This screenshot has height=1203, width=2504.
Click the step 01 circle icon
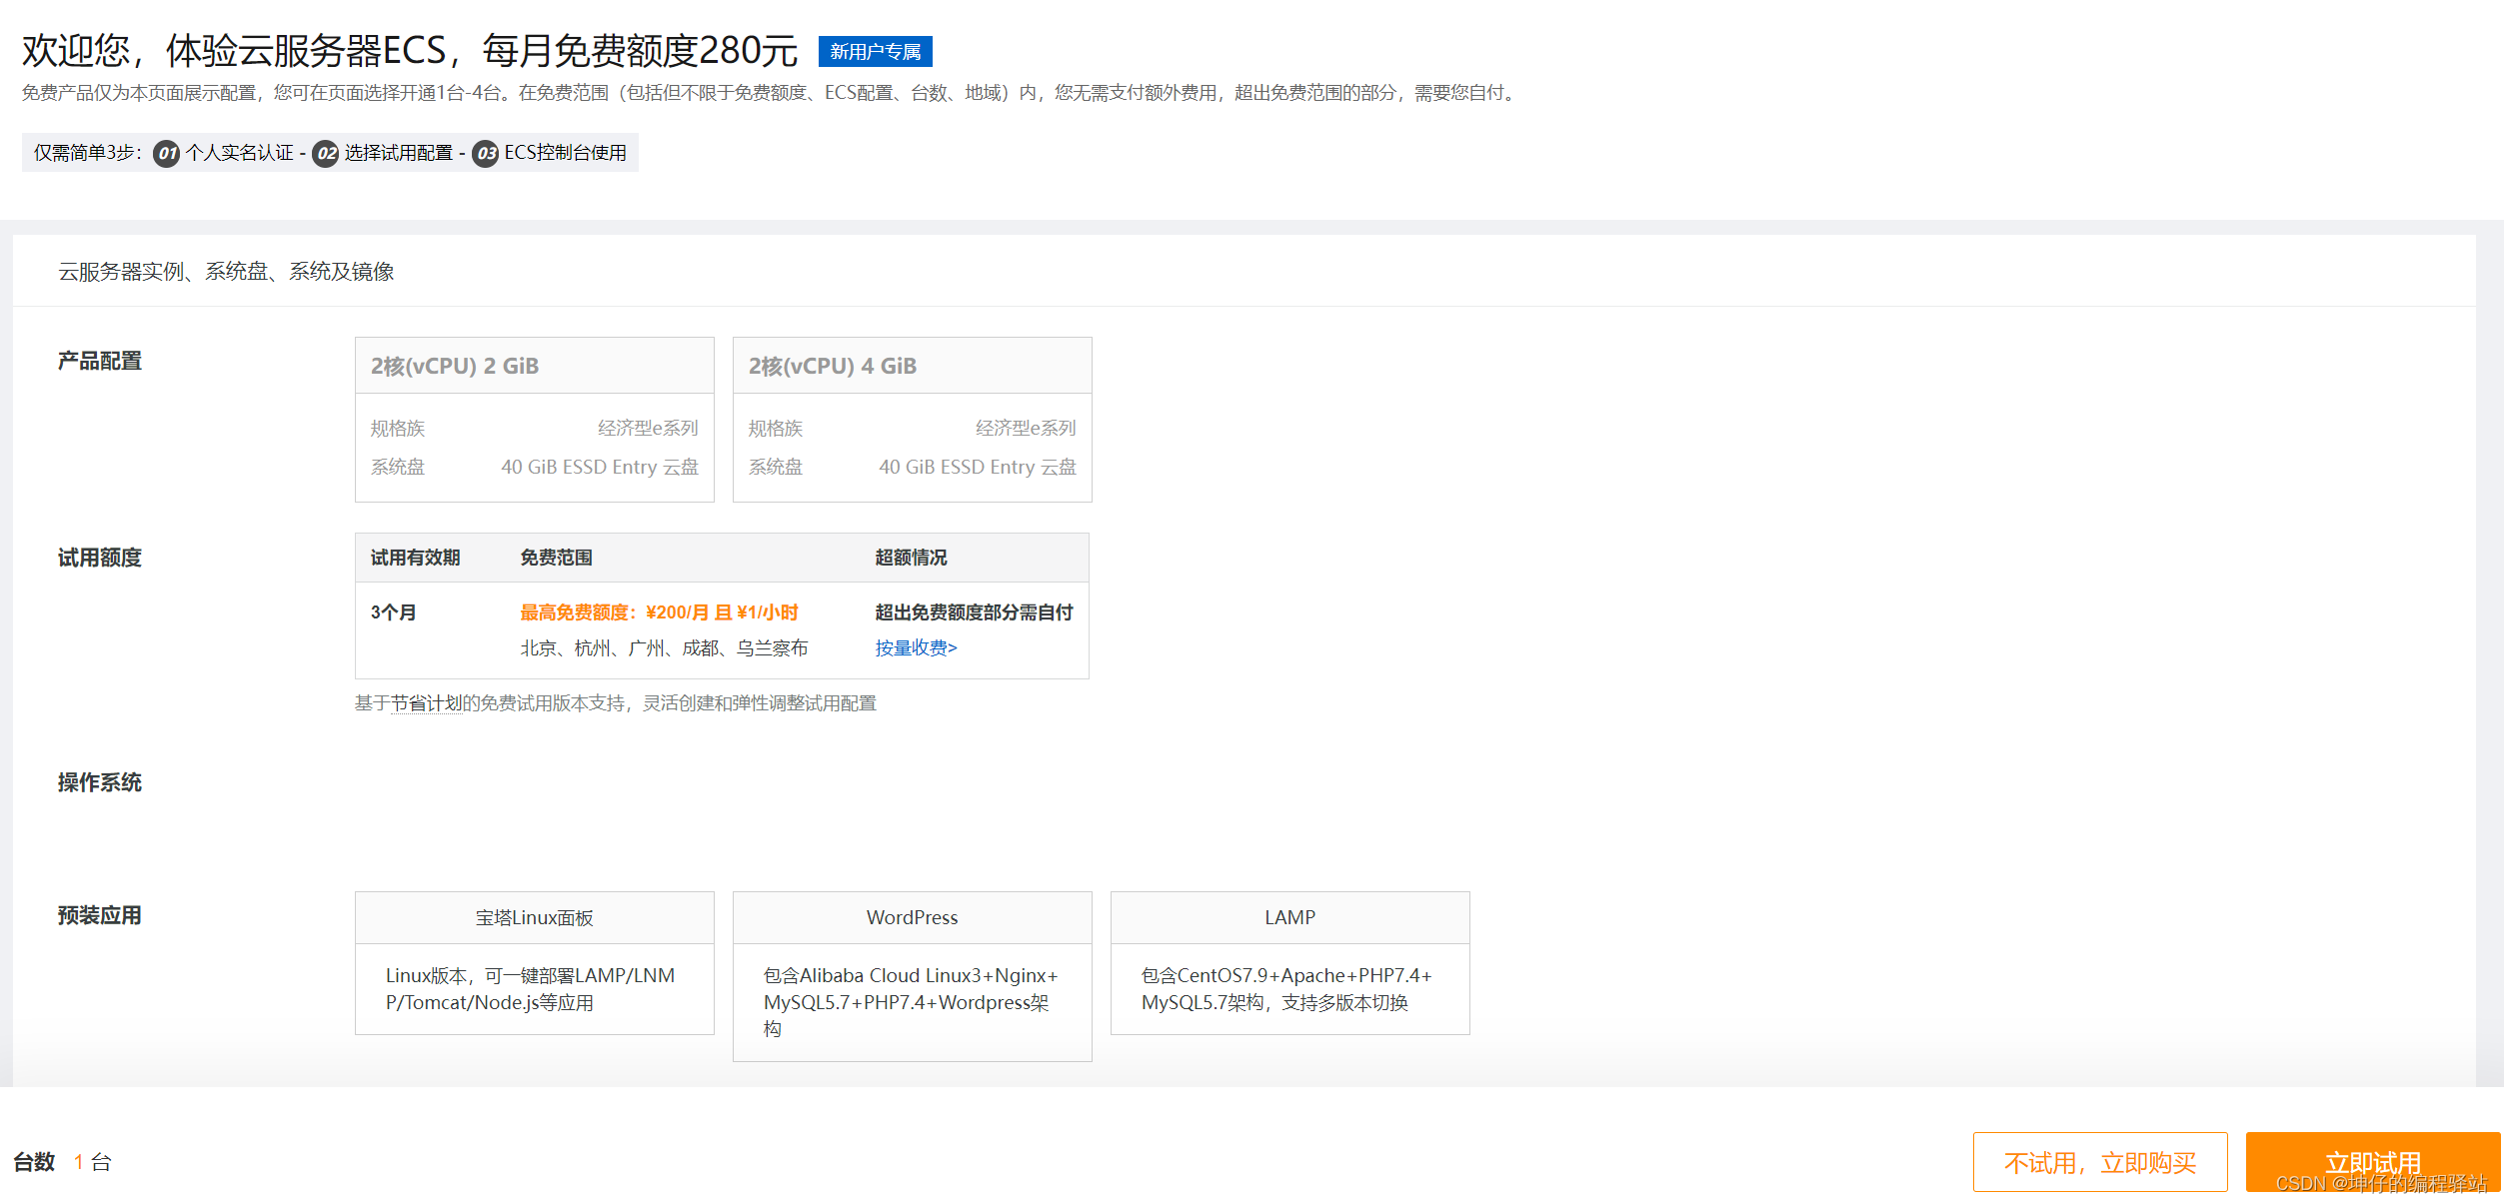pos(166,154)
